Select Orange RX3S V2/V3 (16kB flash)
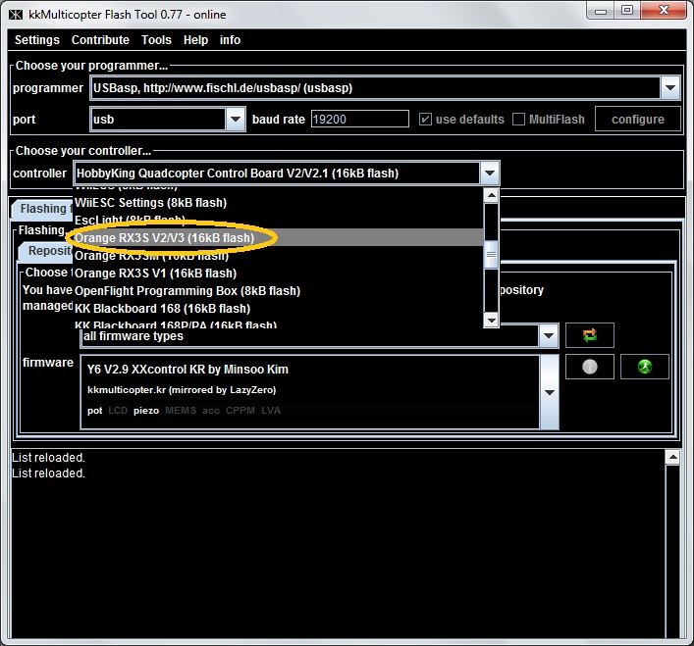694x646 pixels. point(278,238)
